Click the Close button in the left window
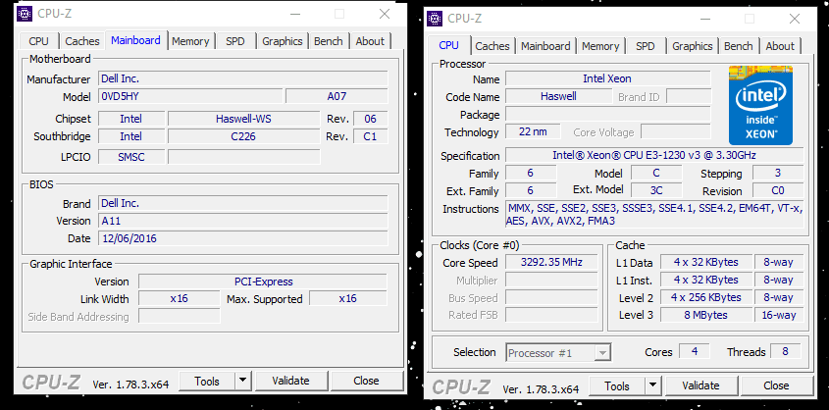The image size is (829, 410). 366,381
